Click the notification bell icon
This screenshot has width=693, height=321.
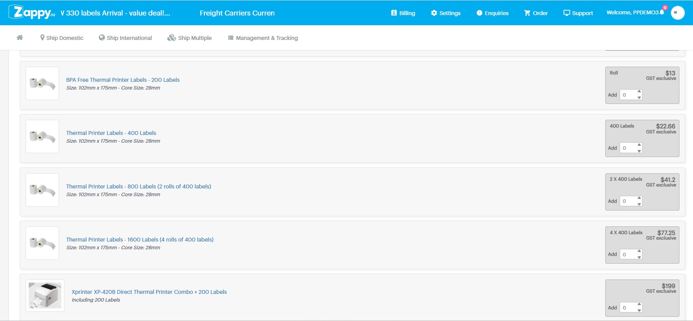tap(662, 12)
